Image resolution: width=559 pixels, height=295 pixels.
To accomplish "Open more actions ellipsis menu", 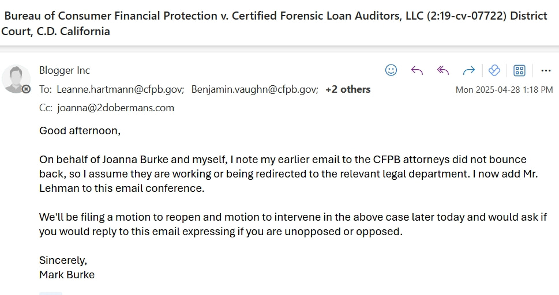I will coord(546,70).
